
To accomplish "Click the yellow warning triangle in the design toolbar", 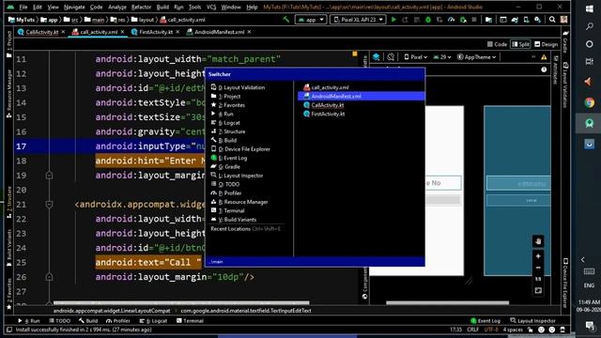I will (x=544, y=57).
